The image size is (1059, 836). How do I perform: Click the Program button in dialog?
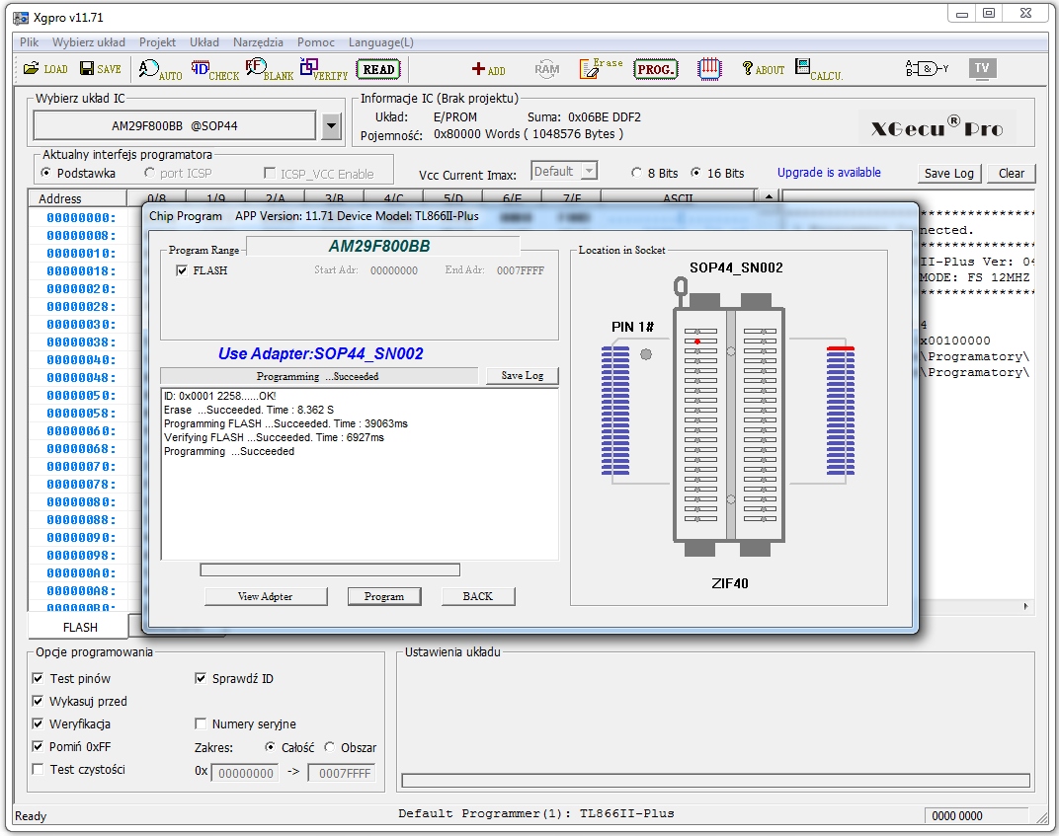[x=383, y=596]
